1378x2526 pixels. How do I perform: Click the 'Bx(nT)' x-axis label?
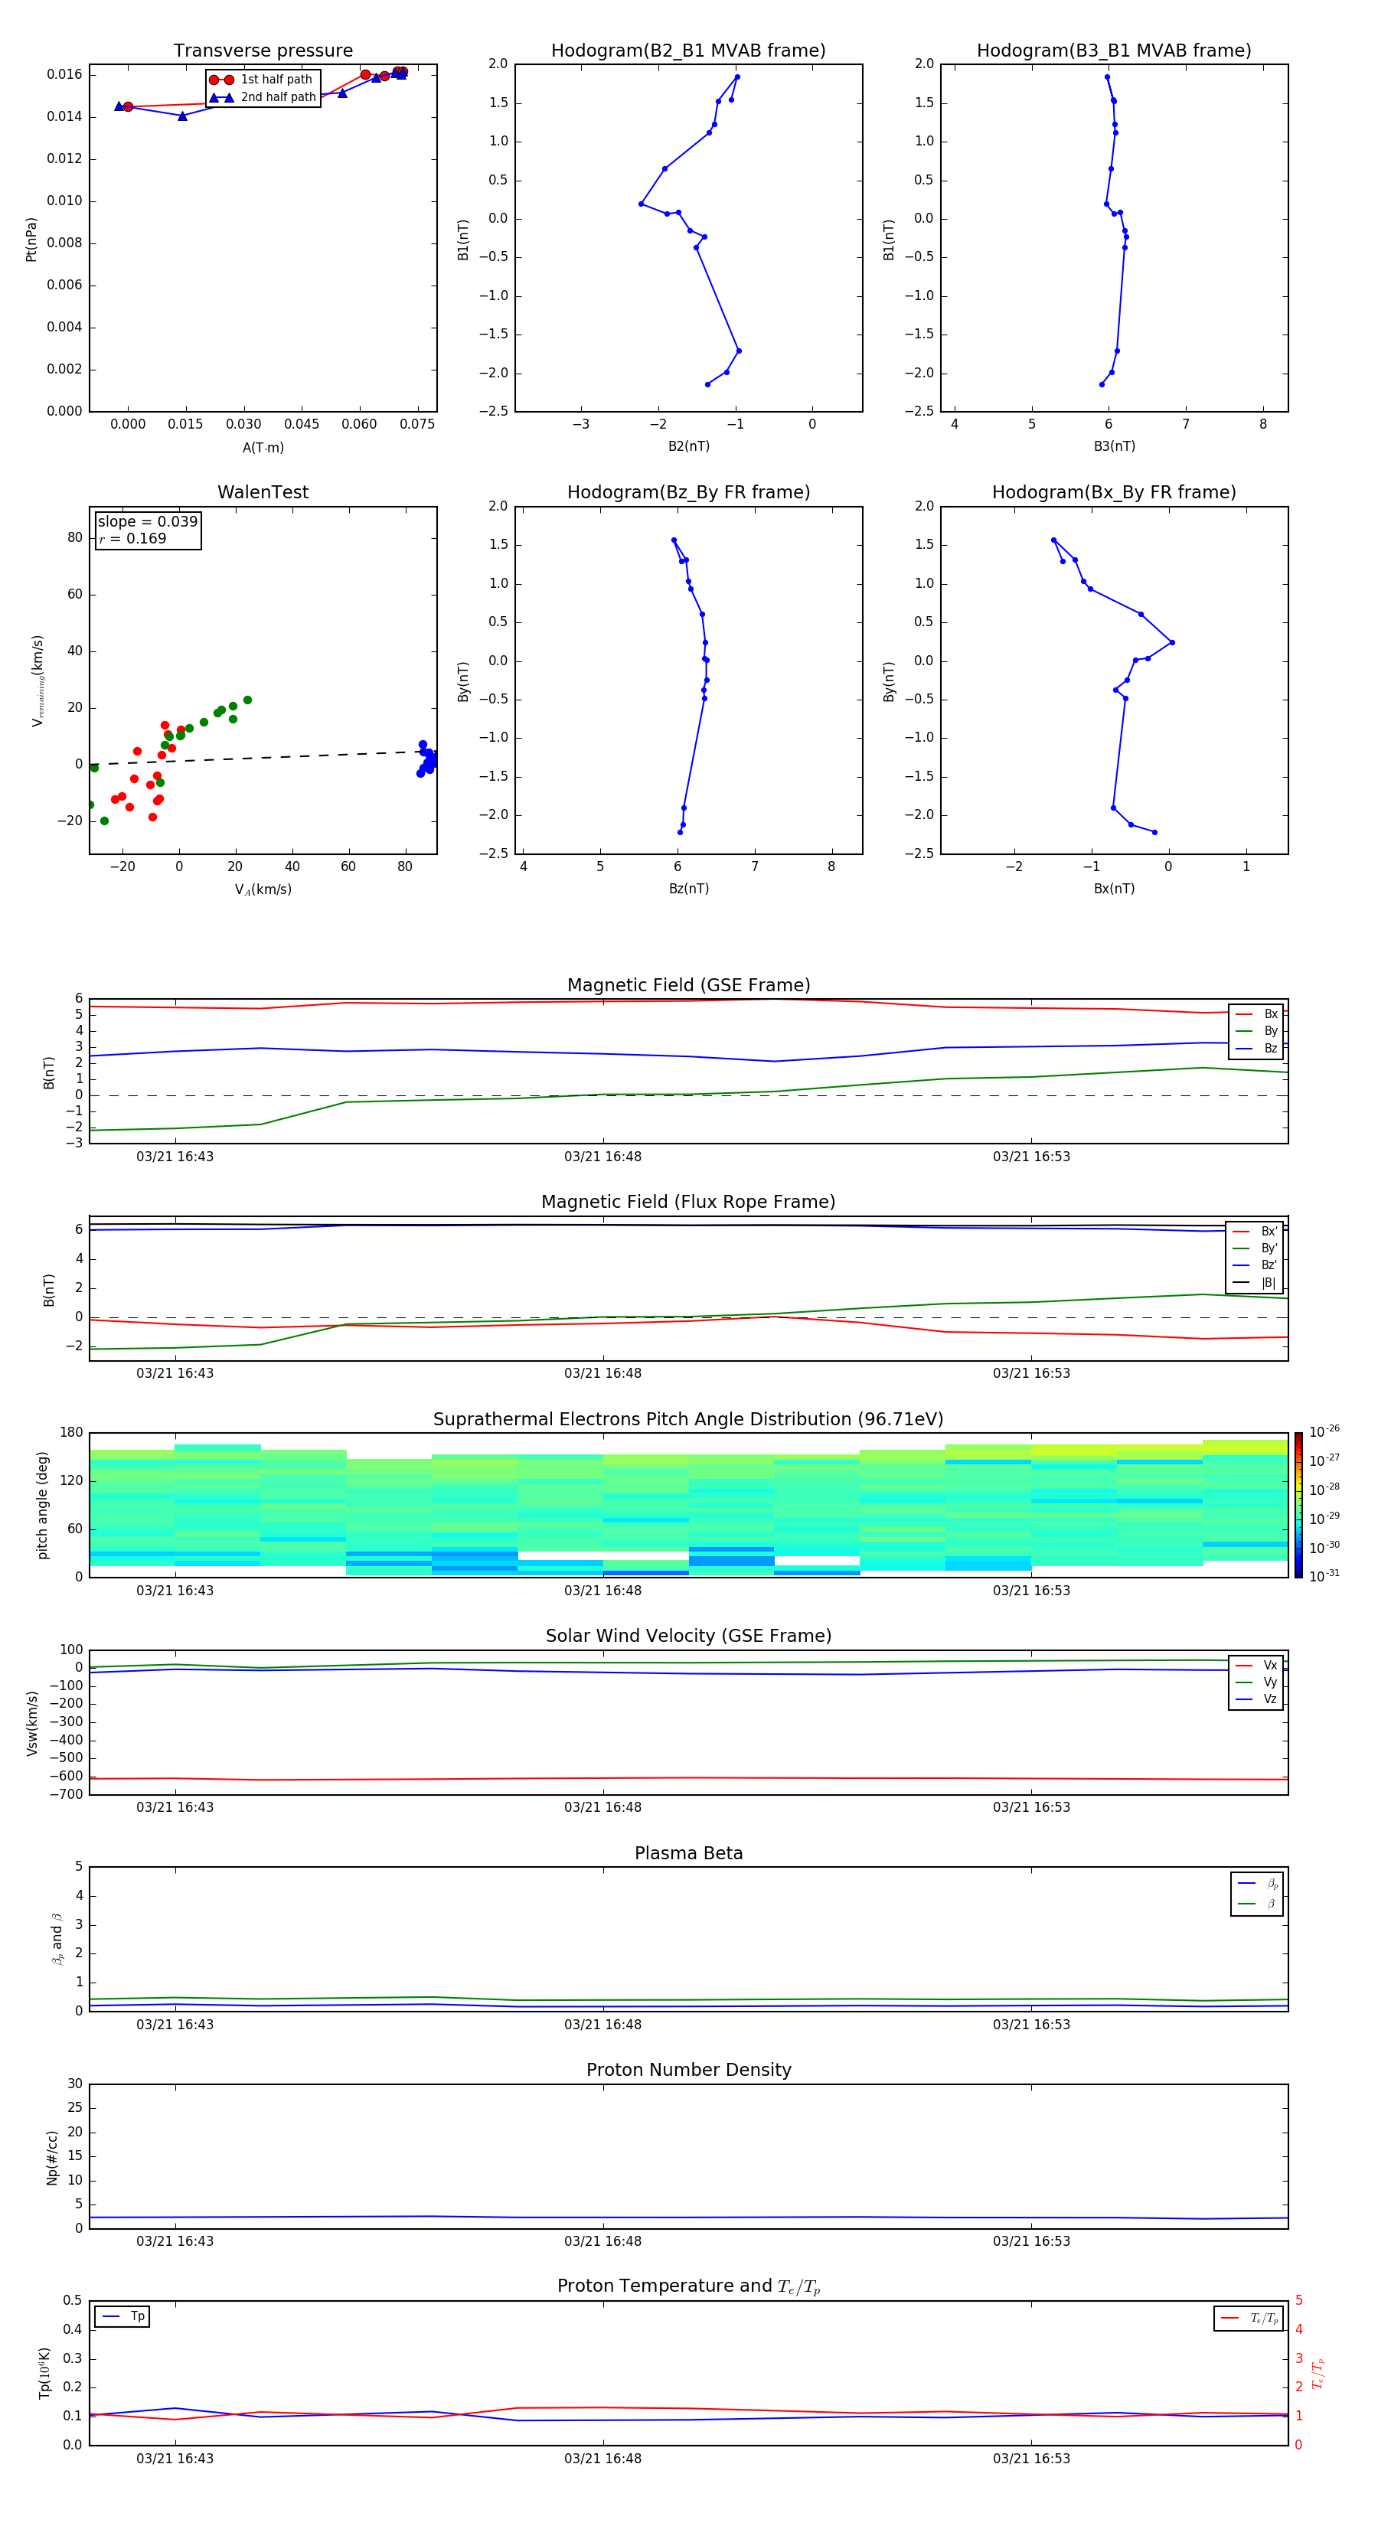click(1114, 889)
